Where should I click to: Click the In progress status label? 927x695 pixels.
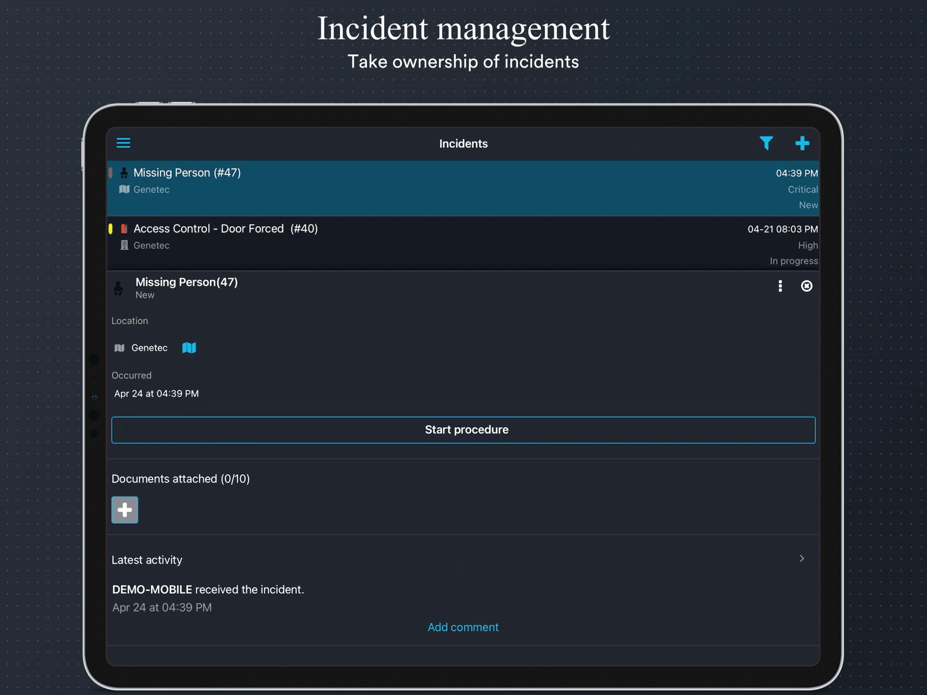[793, 261]
